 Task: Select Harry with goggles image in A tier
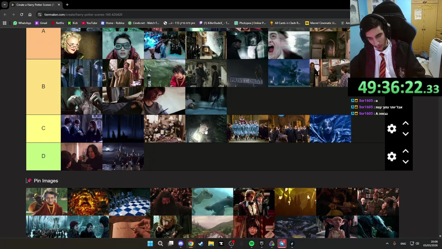[x=123, y=45]
